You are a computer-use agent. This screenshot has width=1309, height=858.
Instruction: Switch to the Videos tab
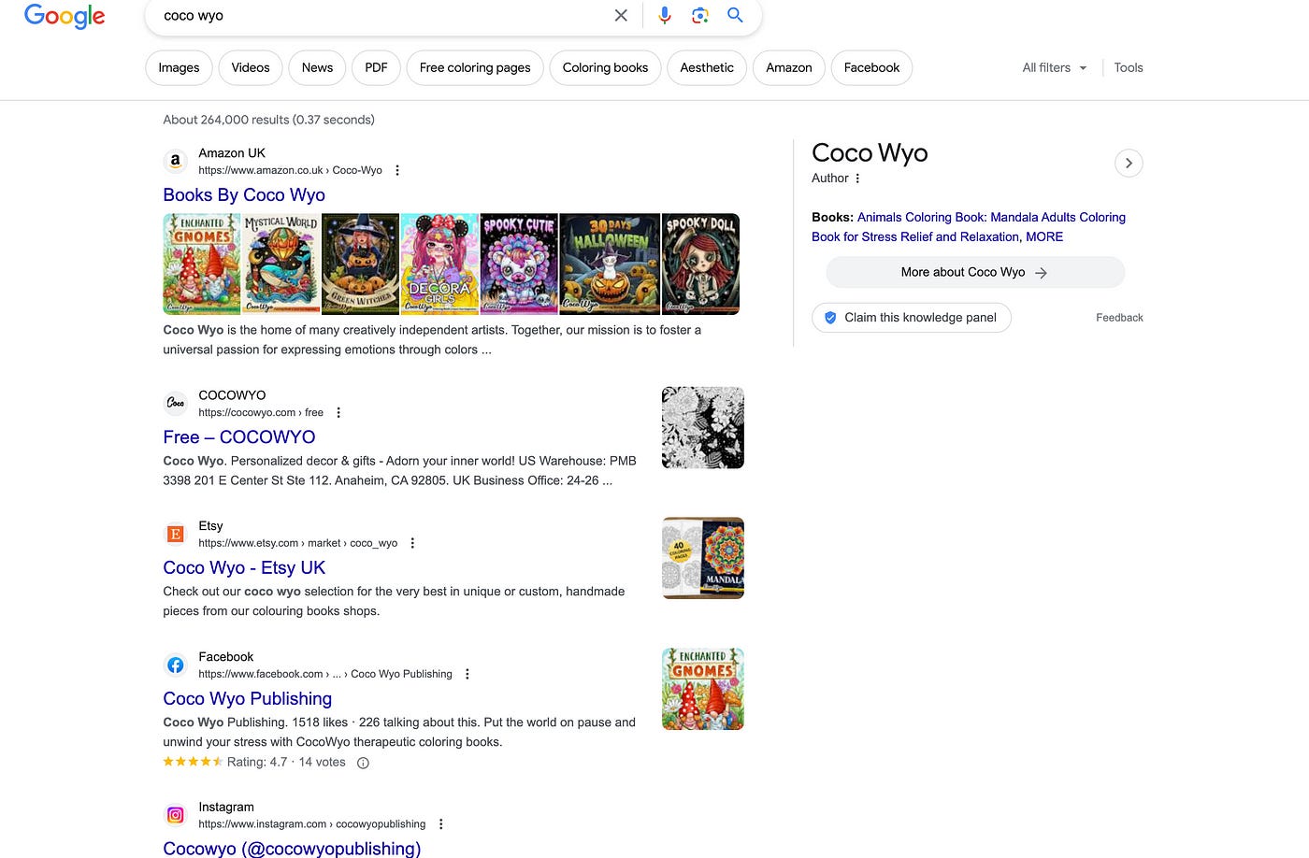click(251, 67)
